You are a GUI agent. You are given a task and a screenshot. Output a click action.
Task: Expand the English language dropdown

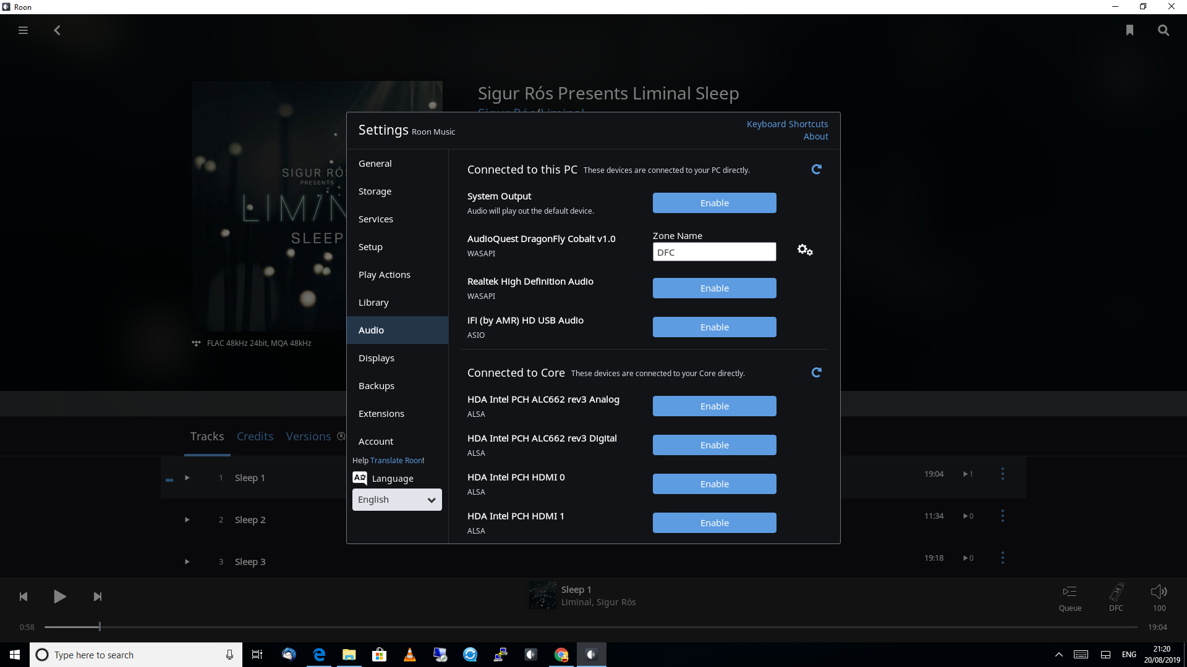point(397,500)
